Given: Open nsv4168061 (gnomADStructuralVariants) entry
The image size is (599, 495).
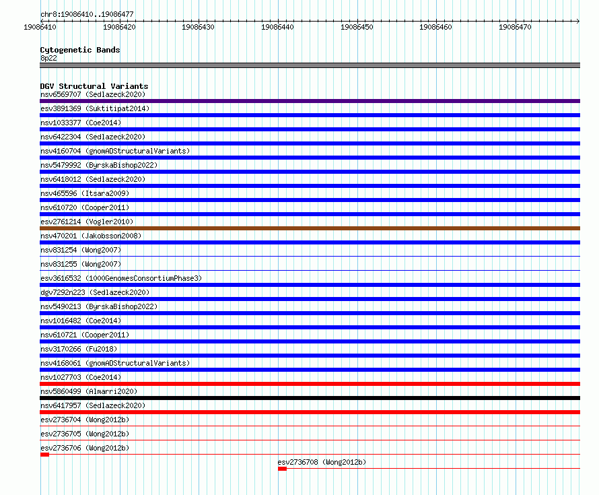Looking at the screenshot, I should click(115, 363).
